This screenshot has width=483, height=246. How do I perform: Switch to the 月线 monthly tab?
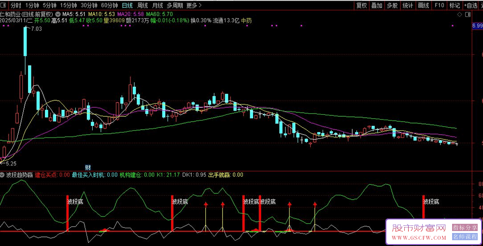pos(157,5)
